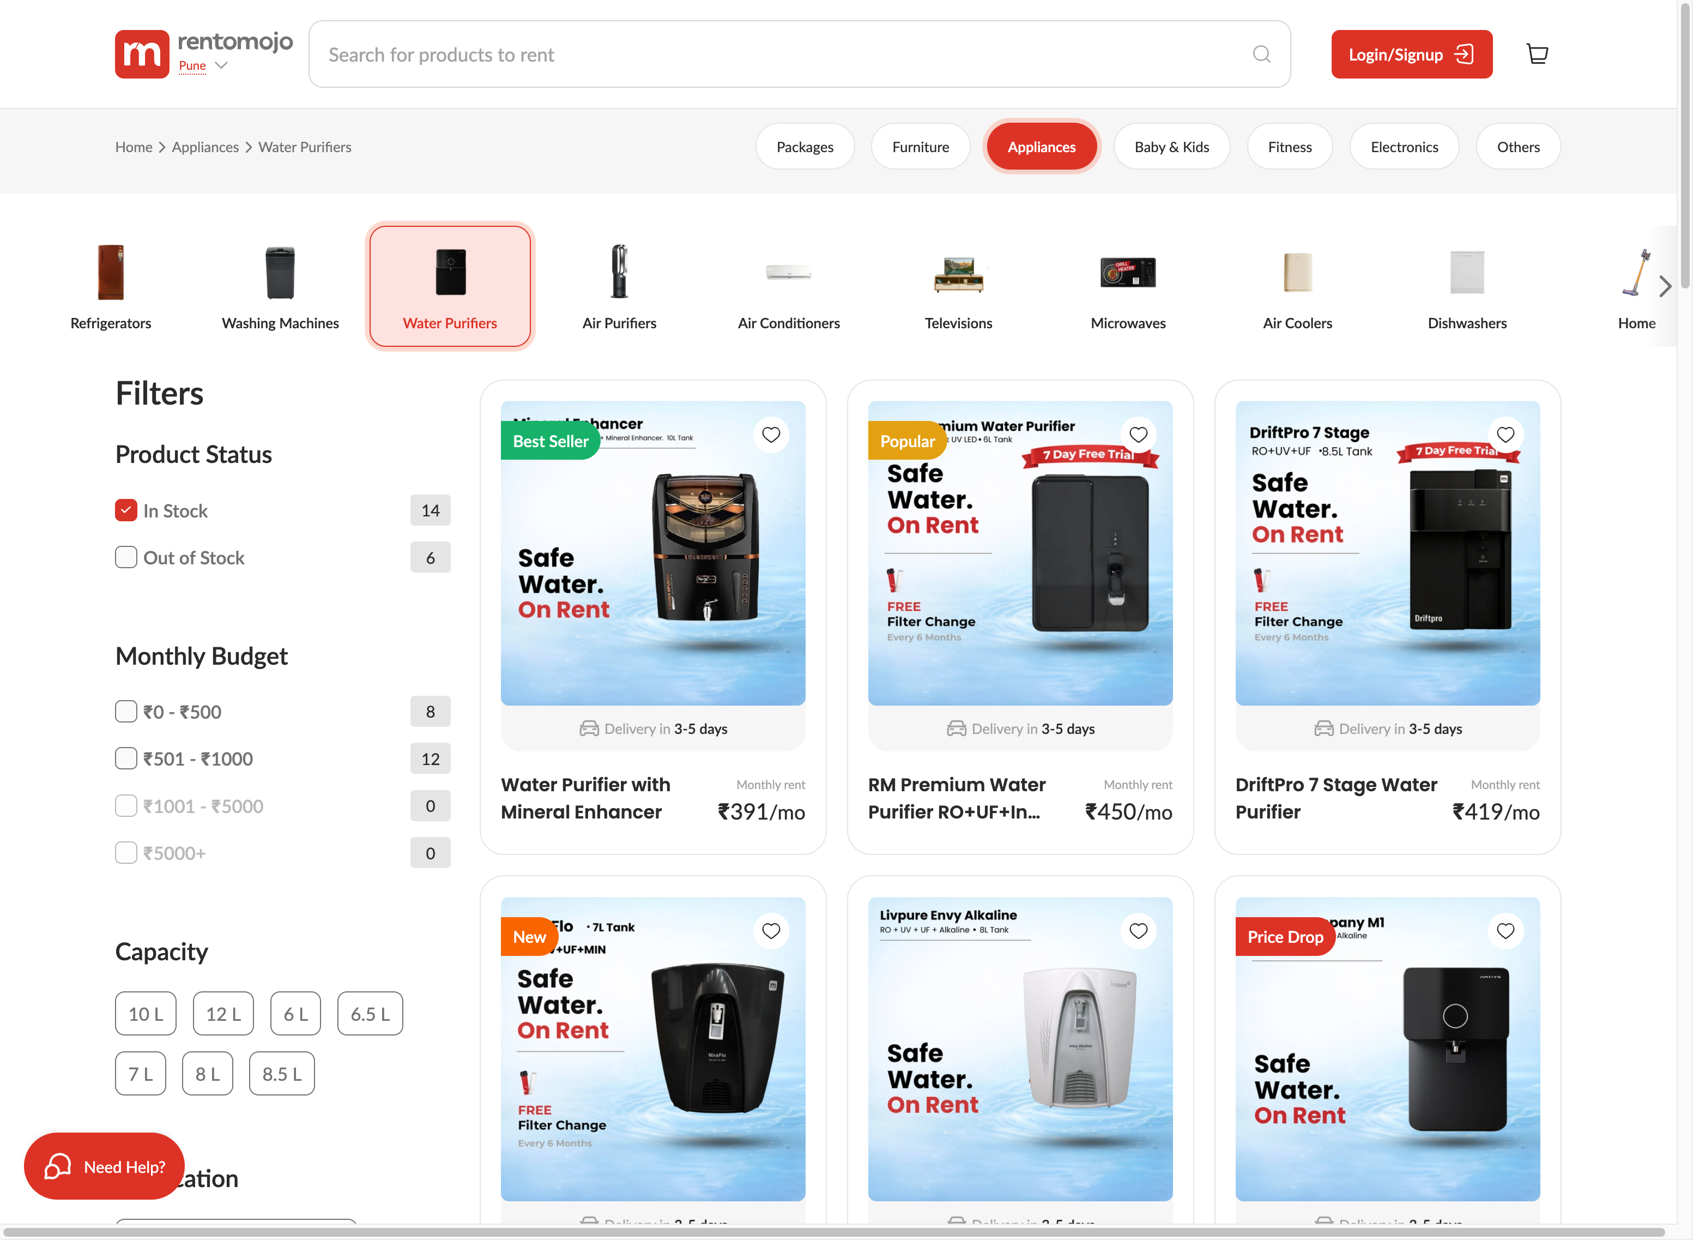Check the ₹1001 - ₹5000 budget filter
The width and height of the screenshot is (1693, 1240).
point(126,805)
